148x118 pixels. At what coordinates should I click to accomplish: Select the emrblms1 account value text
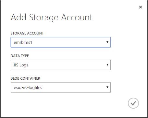(x=23, y=43)
